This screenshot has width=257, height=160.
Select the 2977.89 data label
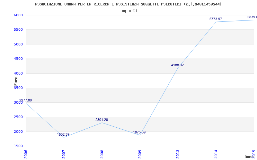[26, 100]
